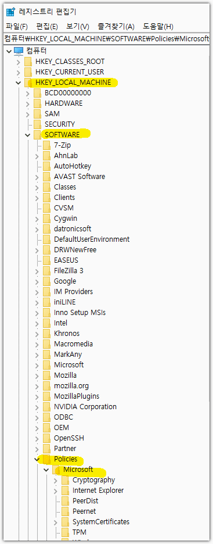Open the 편집(E) menu

pyautogui.click(x=47, y=26)
